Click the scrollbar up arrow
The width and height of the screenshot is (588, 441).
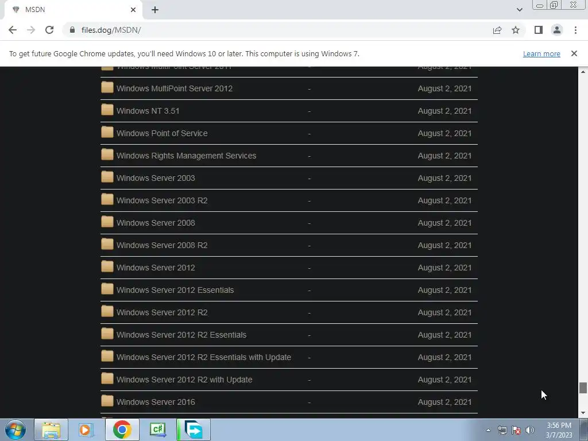[x=583, y=72]
